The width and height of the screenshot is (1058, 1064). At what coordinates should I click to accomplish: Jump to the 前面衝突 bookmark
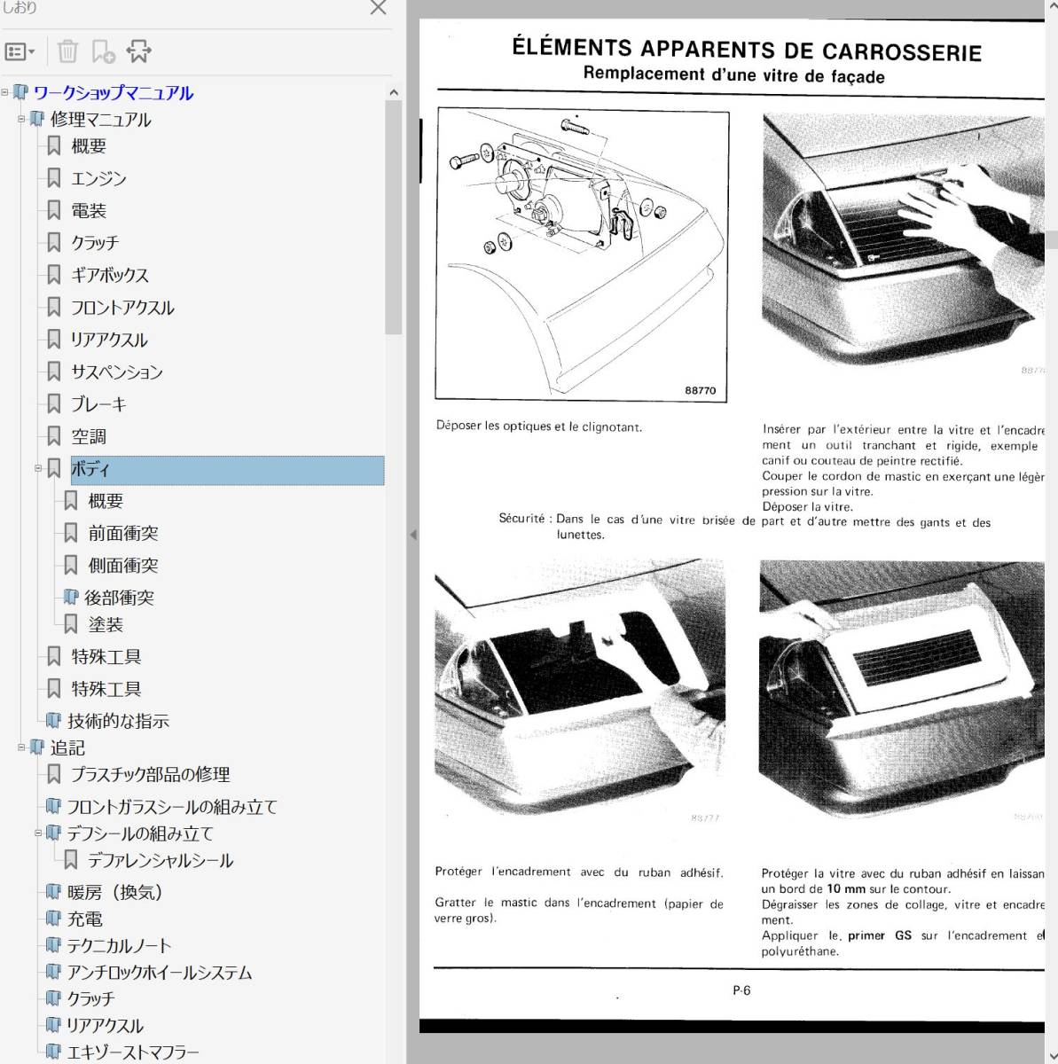[x=123, y=534]
